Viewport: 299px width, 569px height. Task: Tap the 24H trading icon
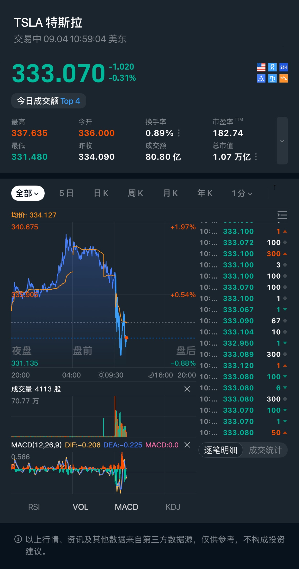[284, 67]
